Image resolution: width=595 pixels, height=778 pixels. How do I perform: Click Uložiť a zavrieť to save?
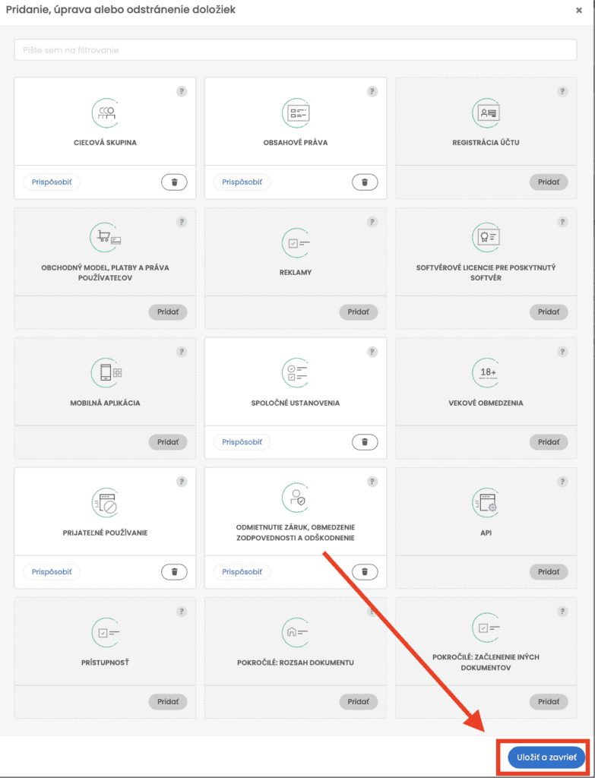546,757
